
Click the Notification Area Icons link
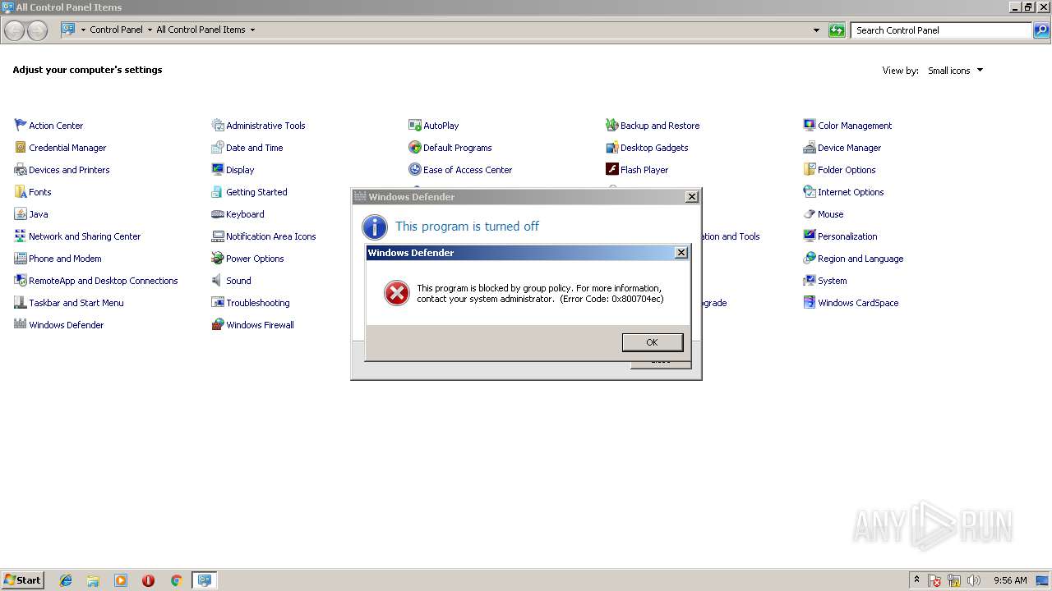(x=270, y=236)
